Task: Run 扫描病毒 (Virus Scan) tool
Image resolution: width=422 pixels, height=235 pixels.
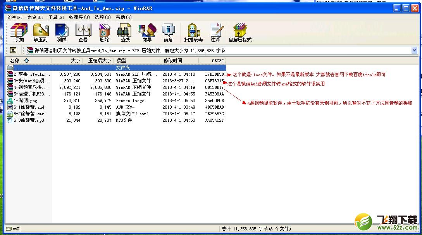Action: pyautogui.click(x=193, y=32)
